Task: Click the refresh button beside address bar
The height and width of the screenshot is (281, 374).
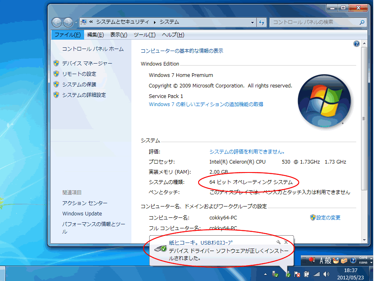Action: point(262,22)
